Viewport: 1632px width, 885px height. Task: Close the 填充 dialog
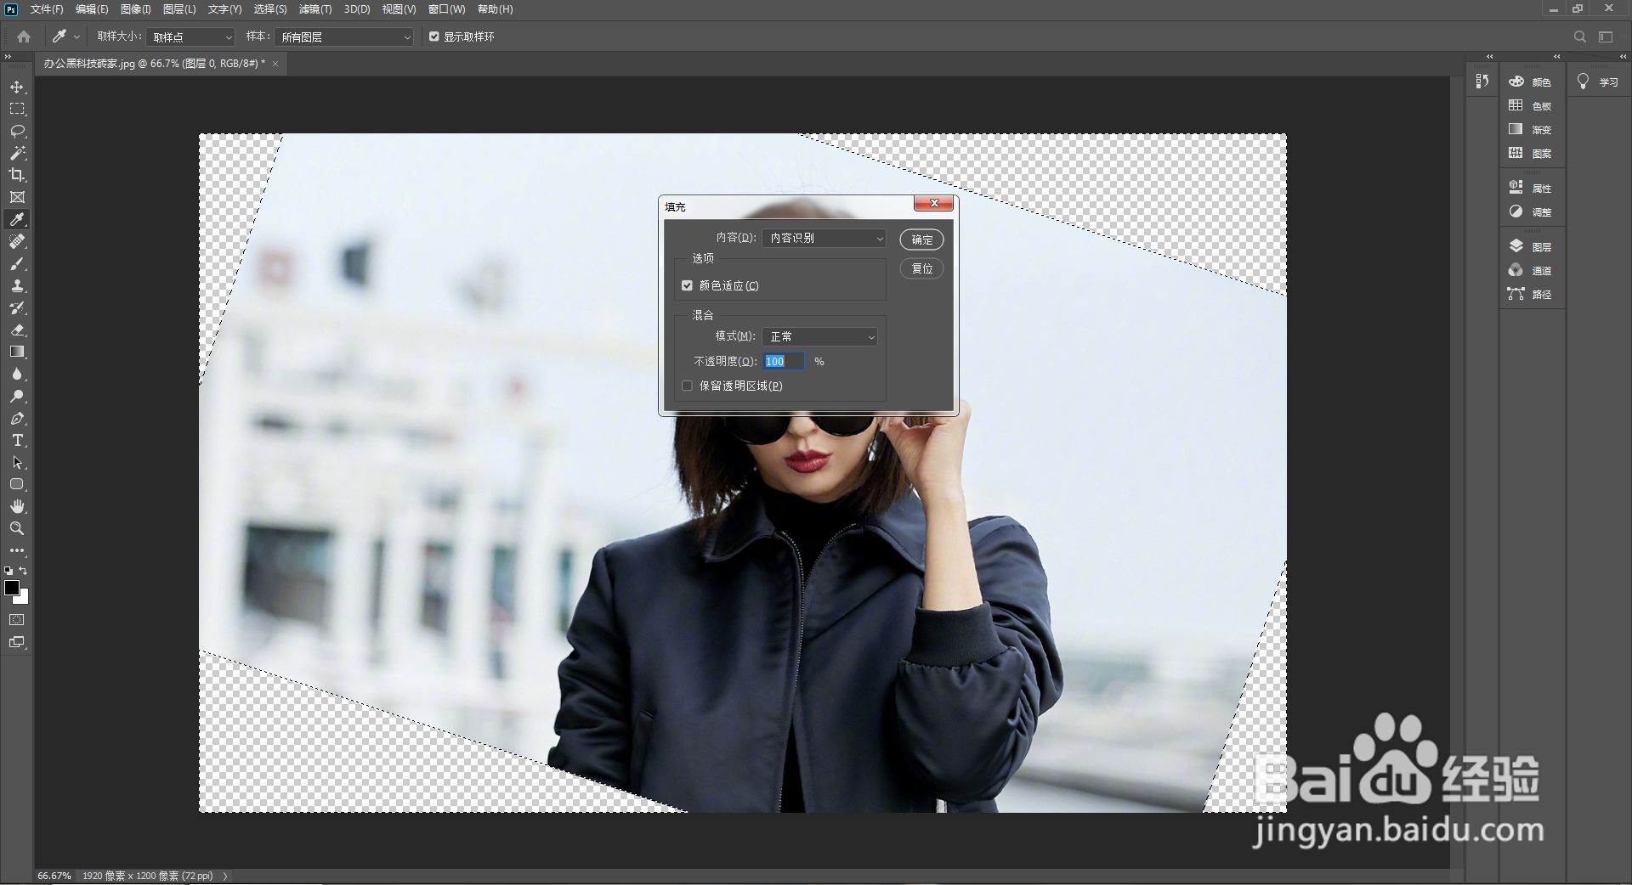(x=933, y=203)
